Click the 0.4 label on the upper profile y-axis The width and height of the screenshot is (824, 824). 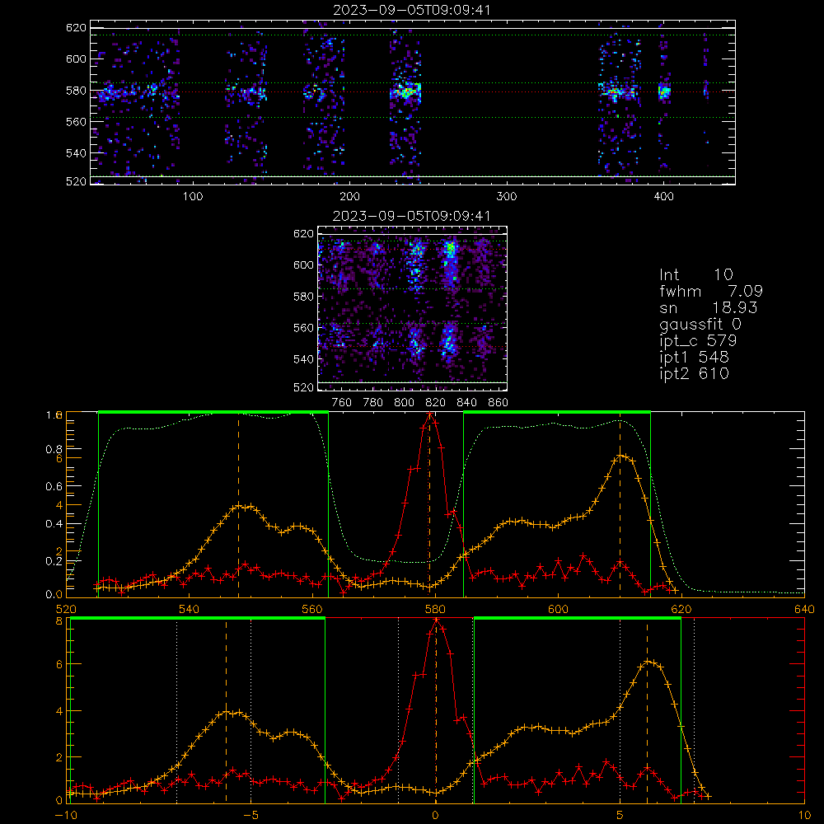[x=54, y=524]
